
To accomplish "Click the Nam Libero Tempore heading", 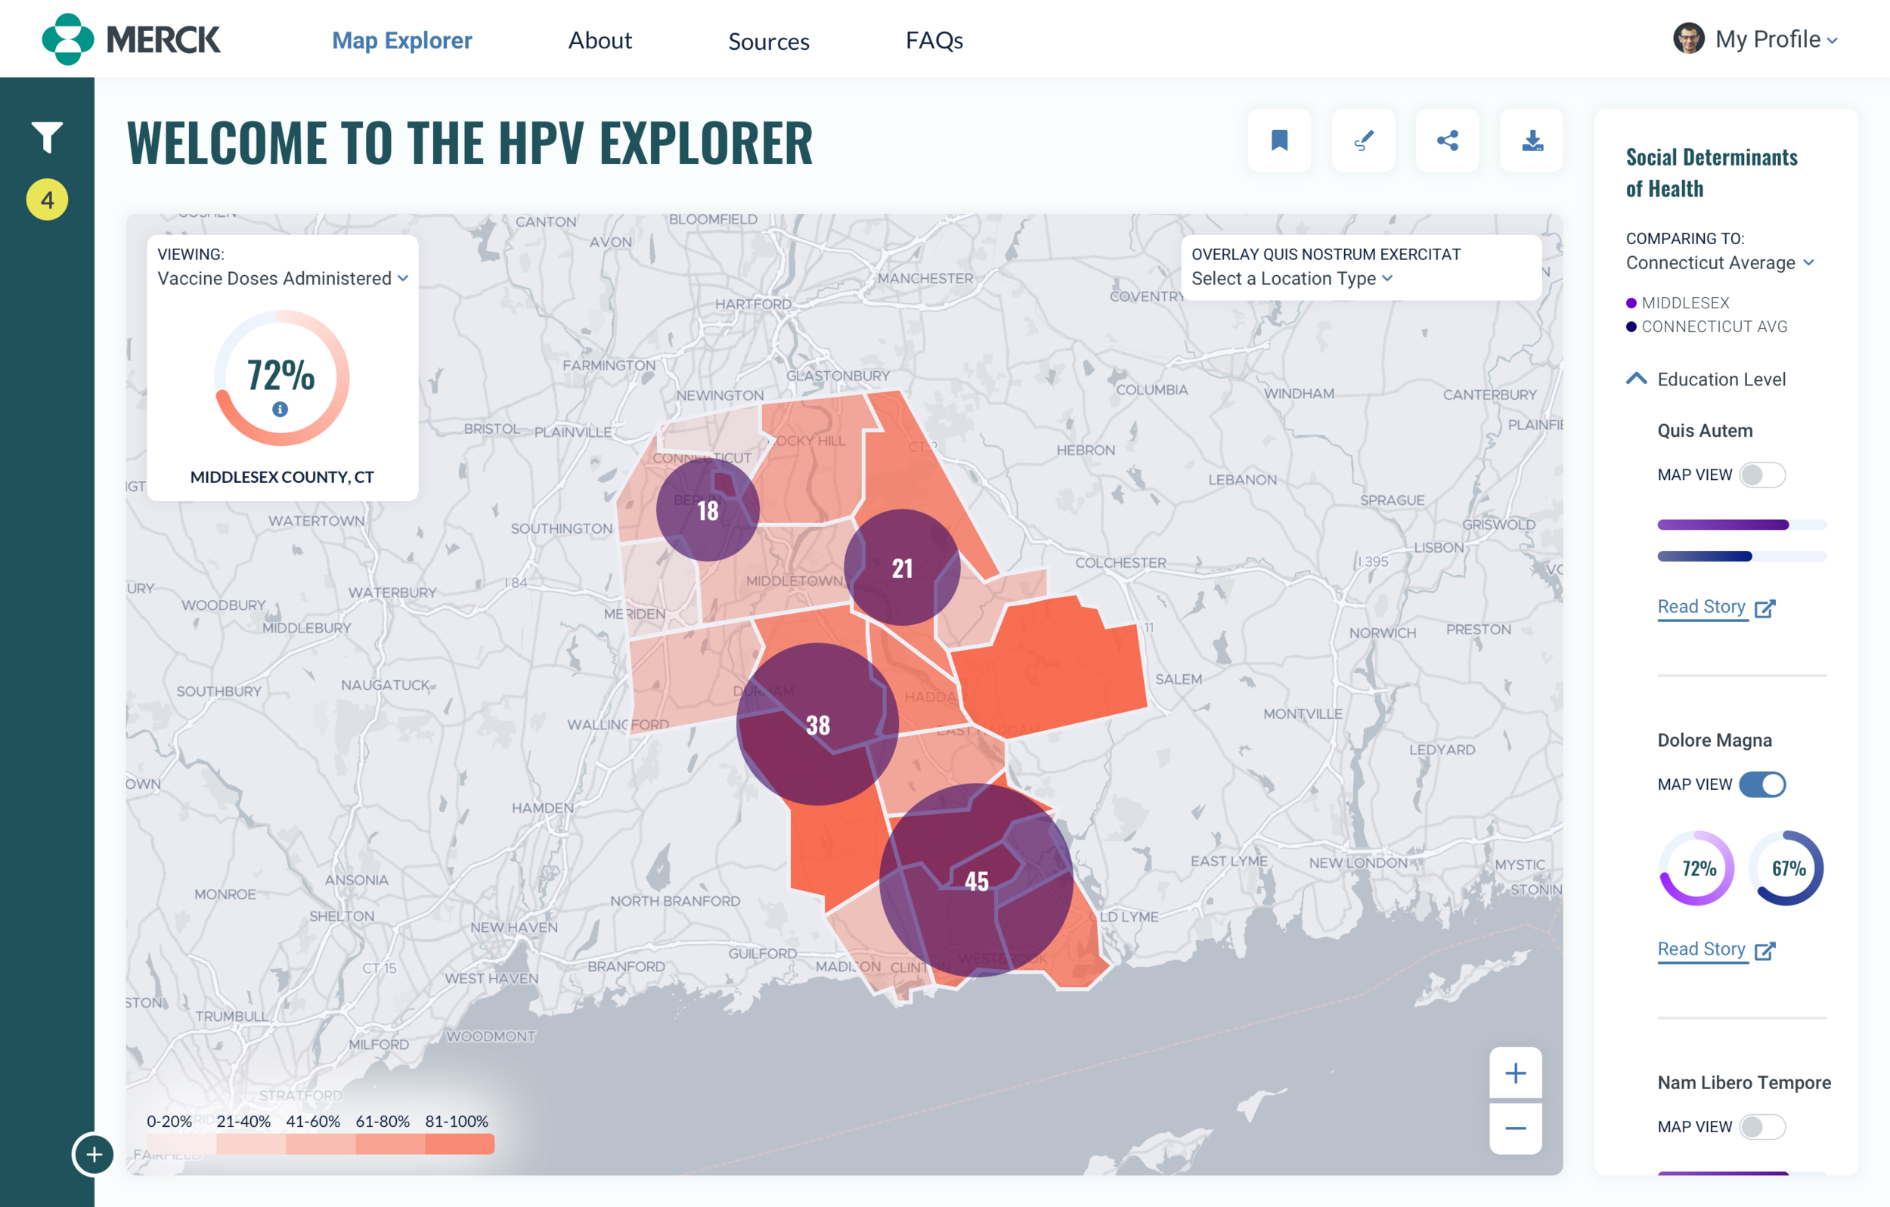I will tap(1744, 1082).
